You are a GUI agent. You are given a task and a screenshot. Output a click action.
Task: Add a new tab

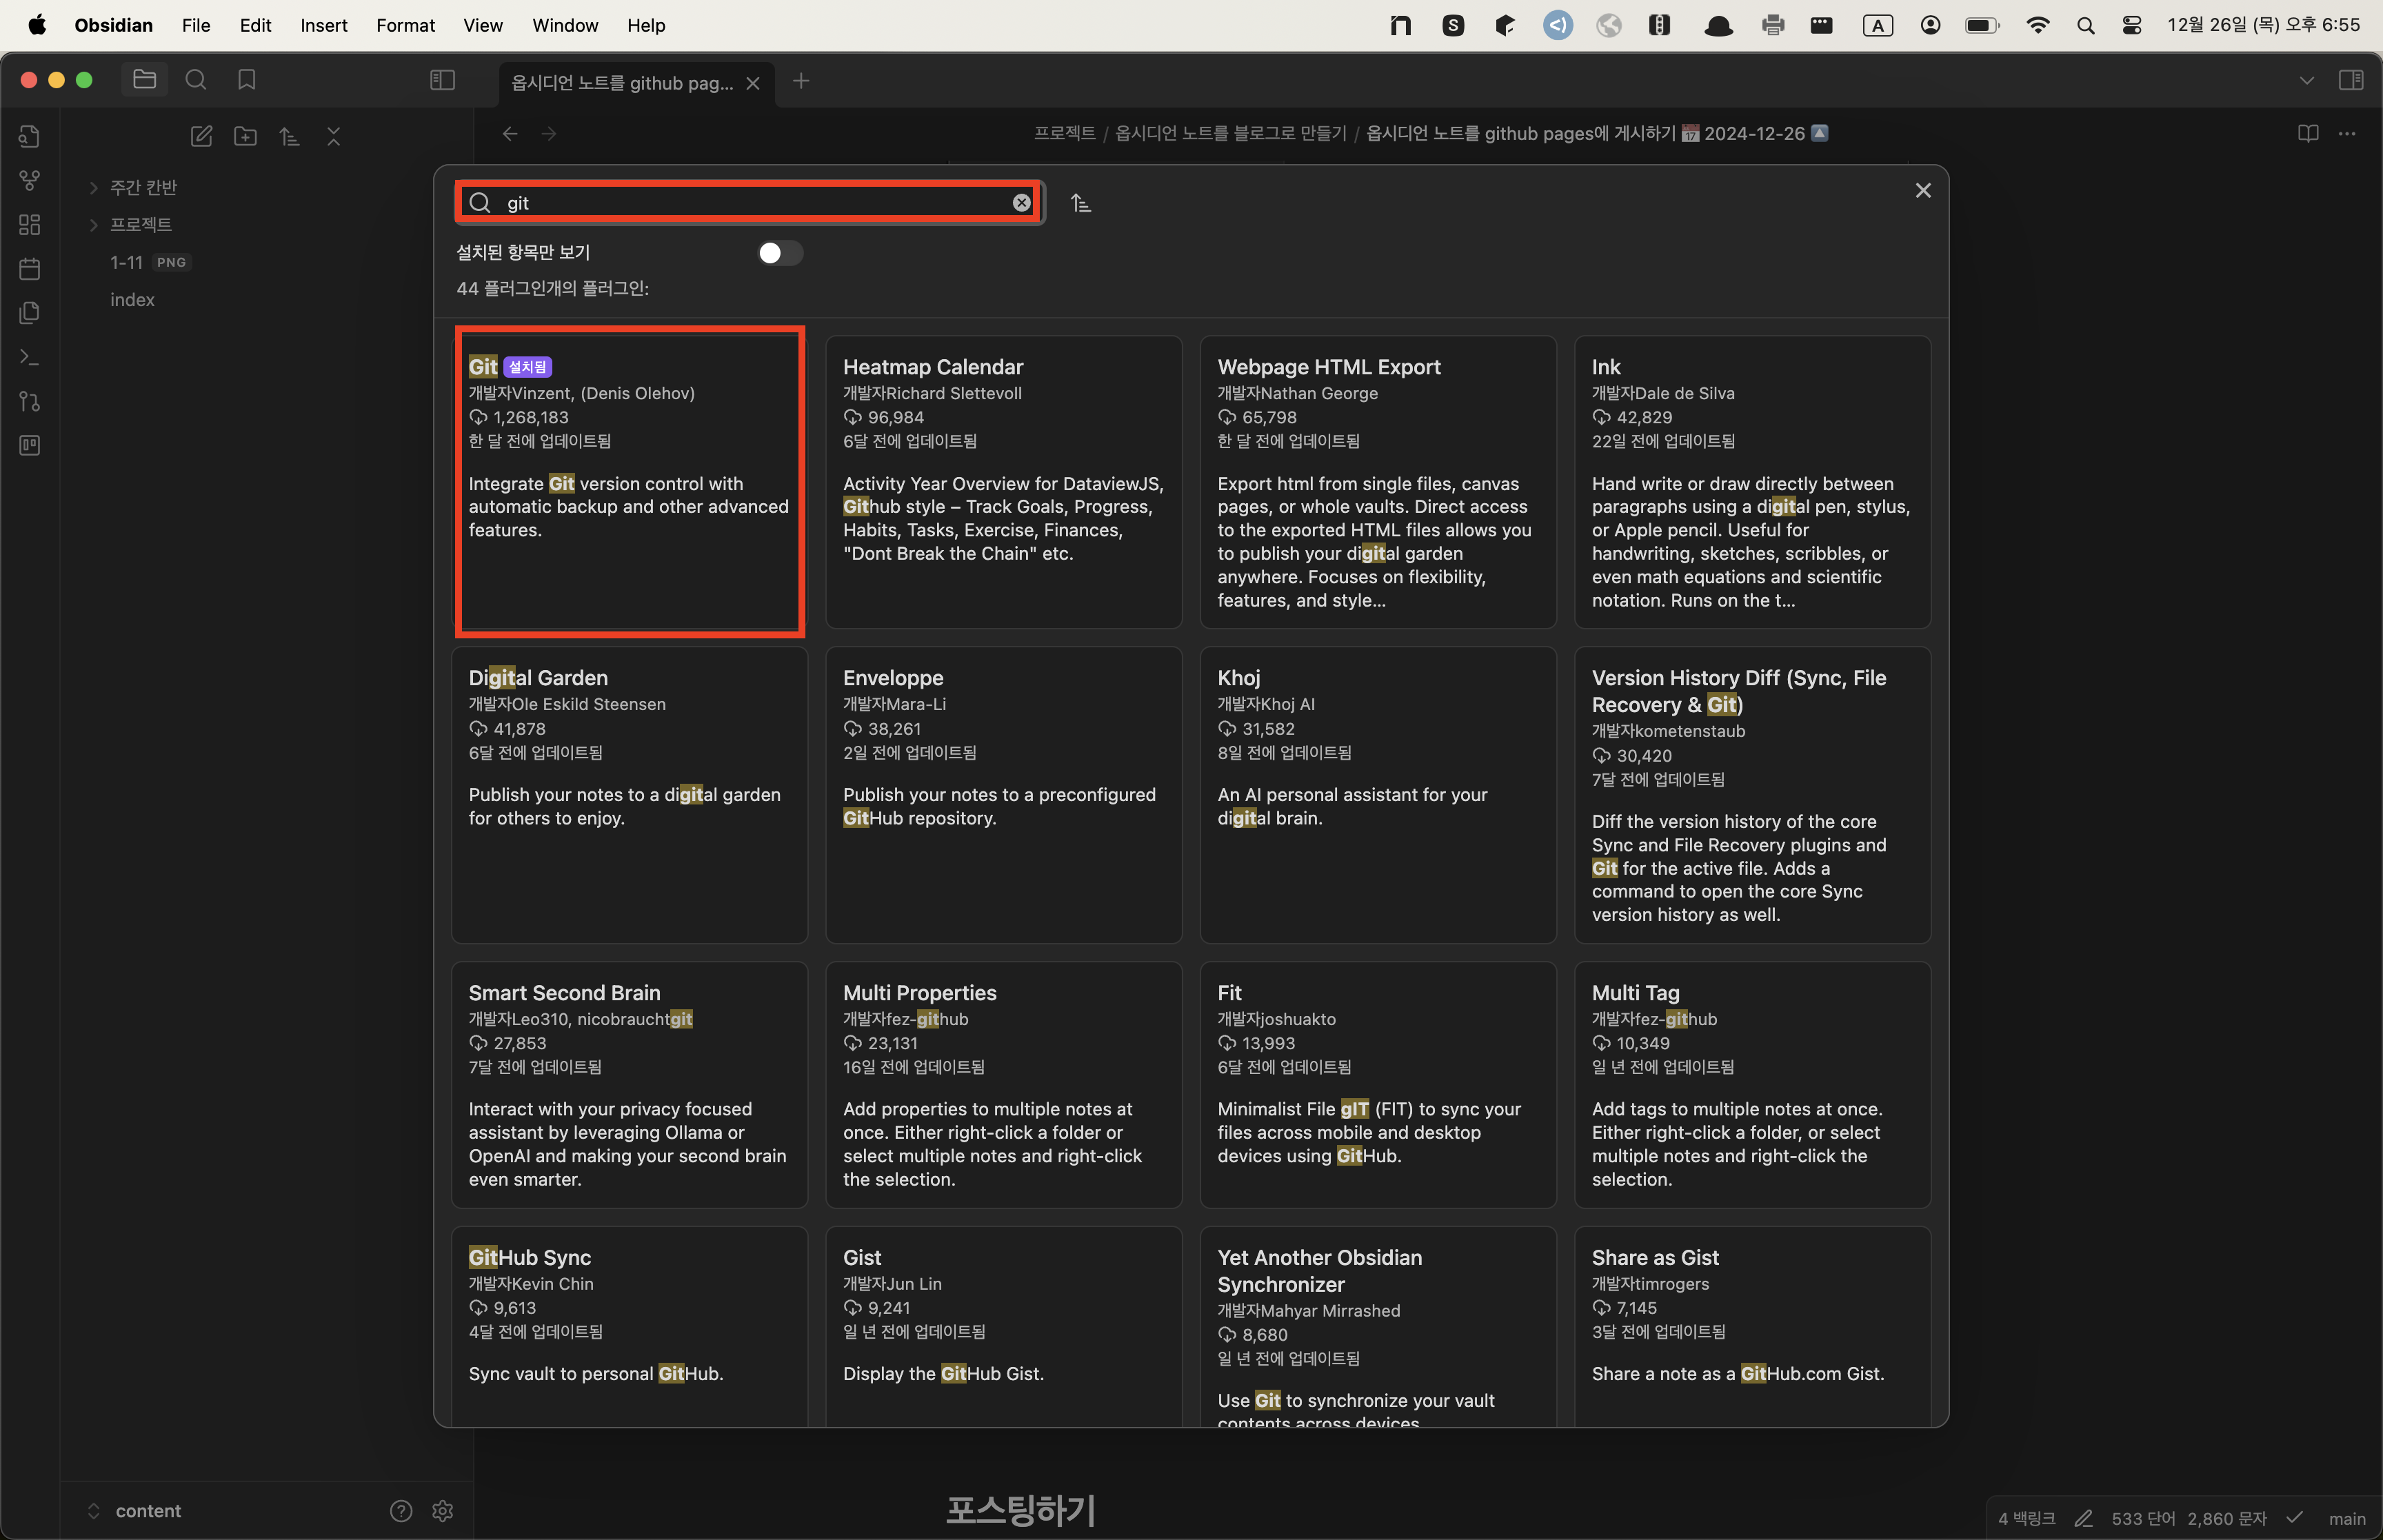801,81
